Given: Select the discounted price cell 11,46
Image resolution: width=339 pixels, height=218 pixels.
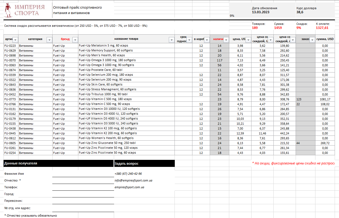Looking at the screenshot, I should tap(262, 133).
